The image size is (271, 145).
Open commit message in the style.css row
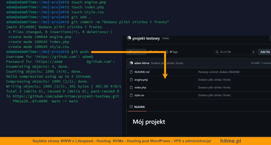point(214,95)
